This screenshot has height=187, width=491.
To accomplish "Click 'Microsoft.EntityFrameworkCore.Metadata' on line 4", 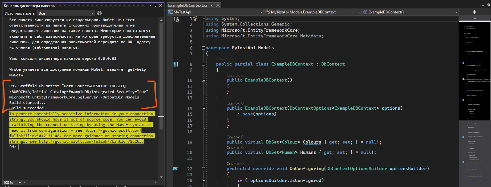I will 272,36.
